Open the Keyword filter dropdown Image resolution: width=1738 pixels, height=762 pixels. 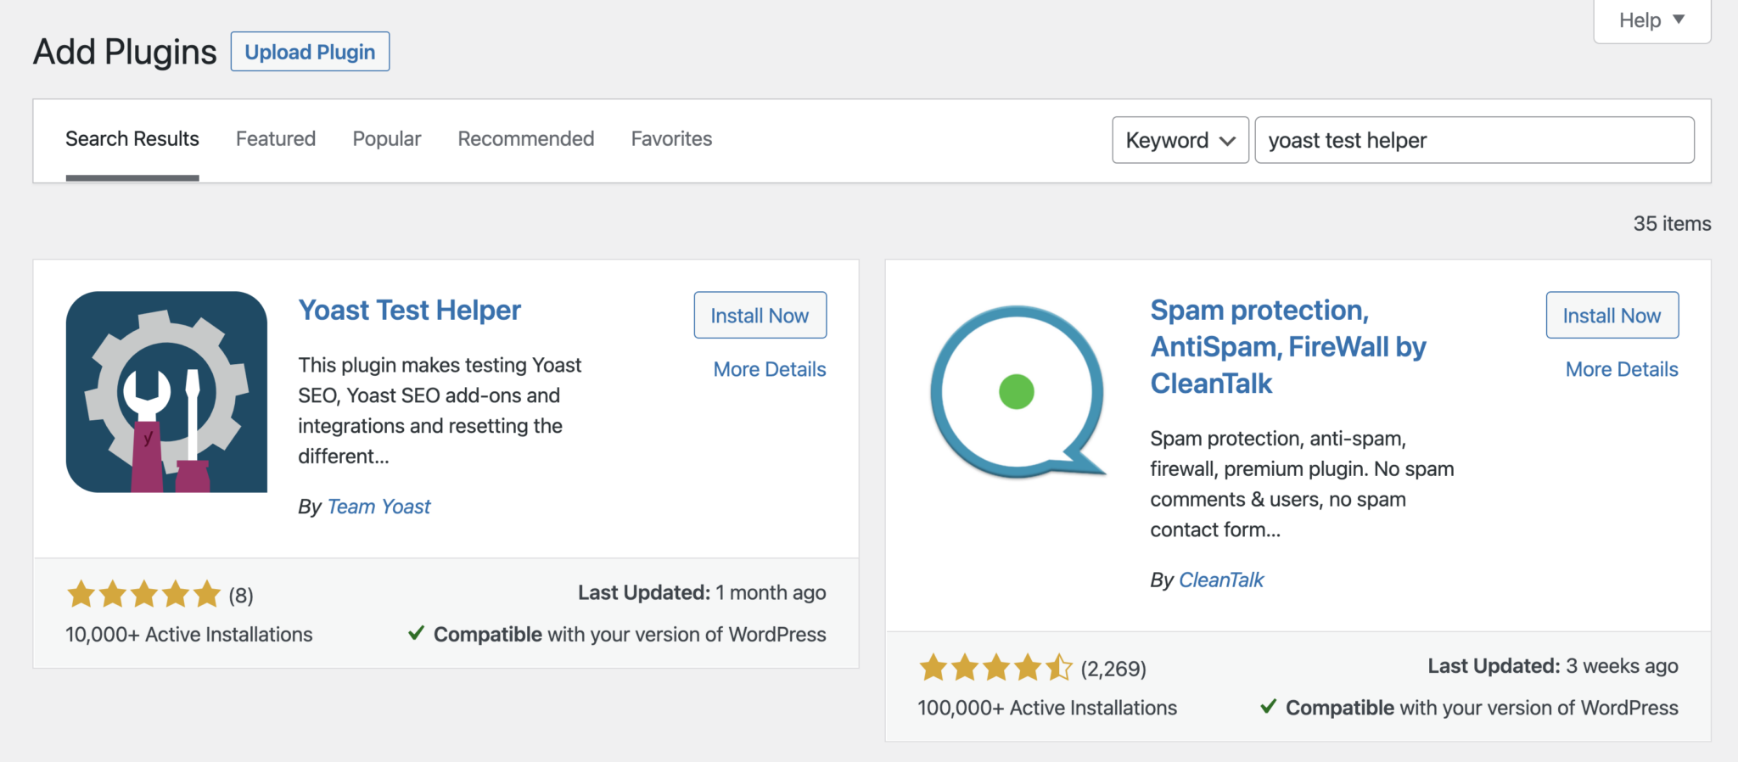[1179, 140]
